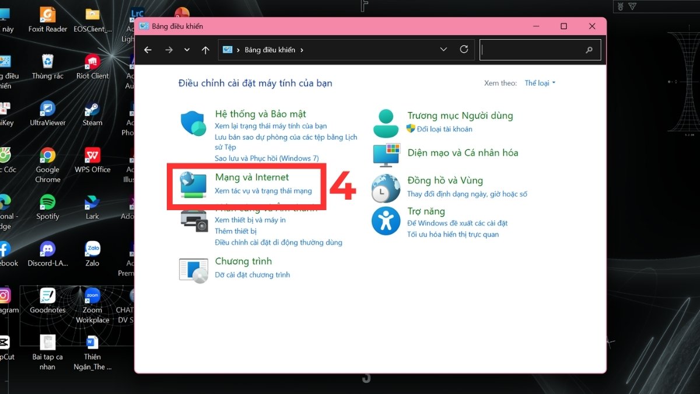
Task: Open the Trợ năng heading link
Action: pyautogui.click(x=426, y=211)
